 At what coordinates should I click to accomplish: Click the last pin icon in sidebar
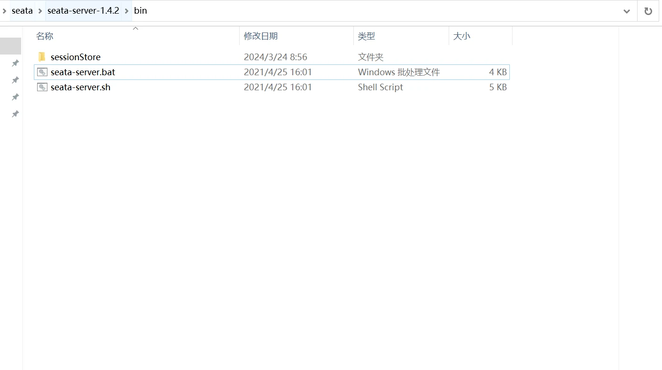[x=15, y=114]
